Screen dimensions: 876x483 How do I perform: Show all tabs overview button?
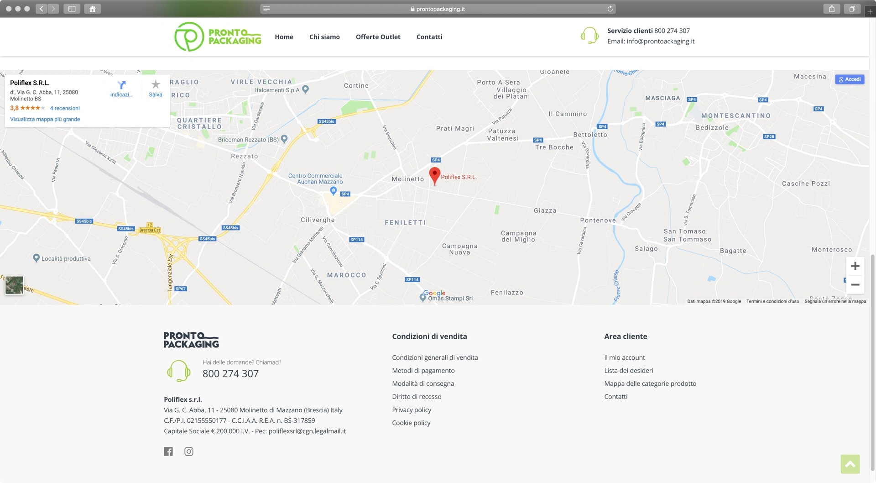[x=852, y=9]
